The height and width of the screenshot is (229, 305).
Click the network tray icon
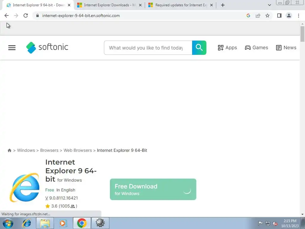tap(268, 223)
